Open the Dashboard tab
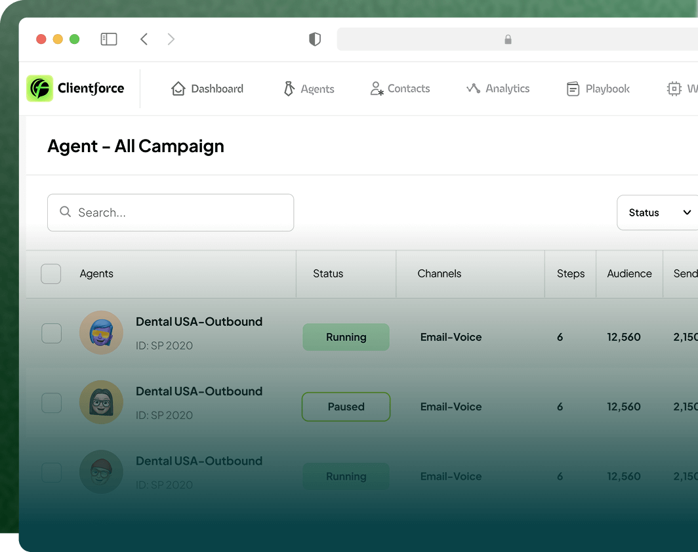The height and width of the screenshot is (552, 698). tap(207, 89)
